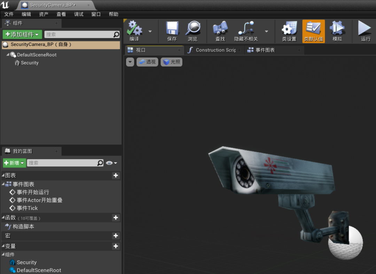Screen dimensions: 376x274
Task: Click the components search magnifier icon
Action: [116, 34]
